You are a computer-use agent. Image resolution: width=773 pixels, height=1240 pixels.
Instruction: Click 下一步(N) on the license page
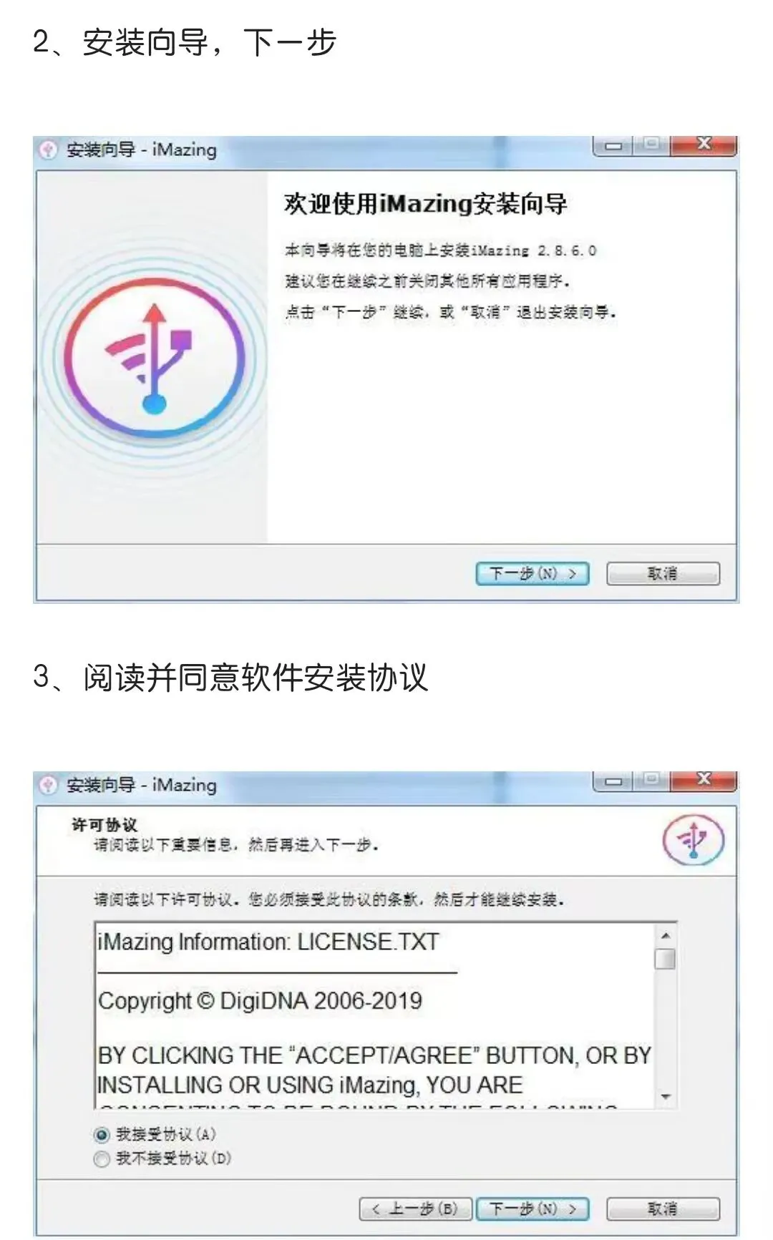point(533,1209)
